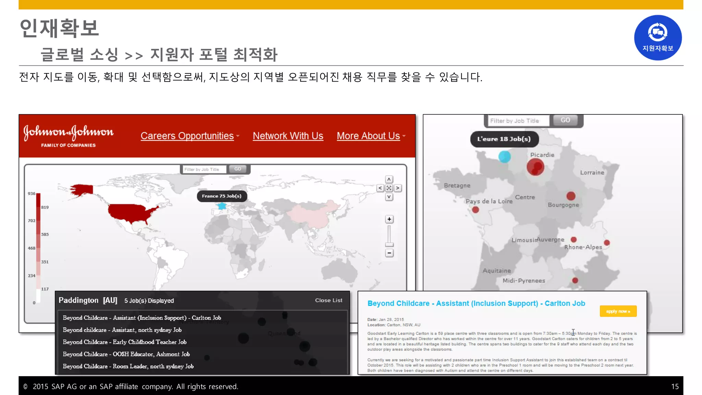This screenshot has height=395, width=702.
Task: Click red marker near Midi-Pyrenees
Action: (575, 280)
